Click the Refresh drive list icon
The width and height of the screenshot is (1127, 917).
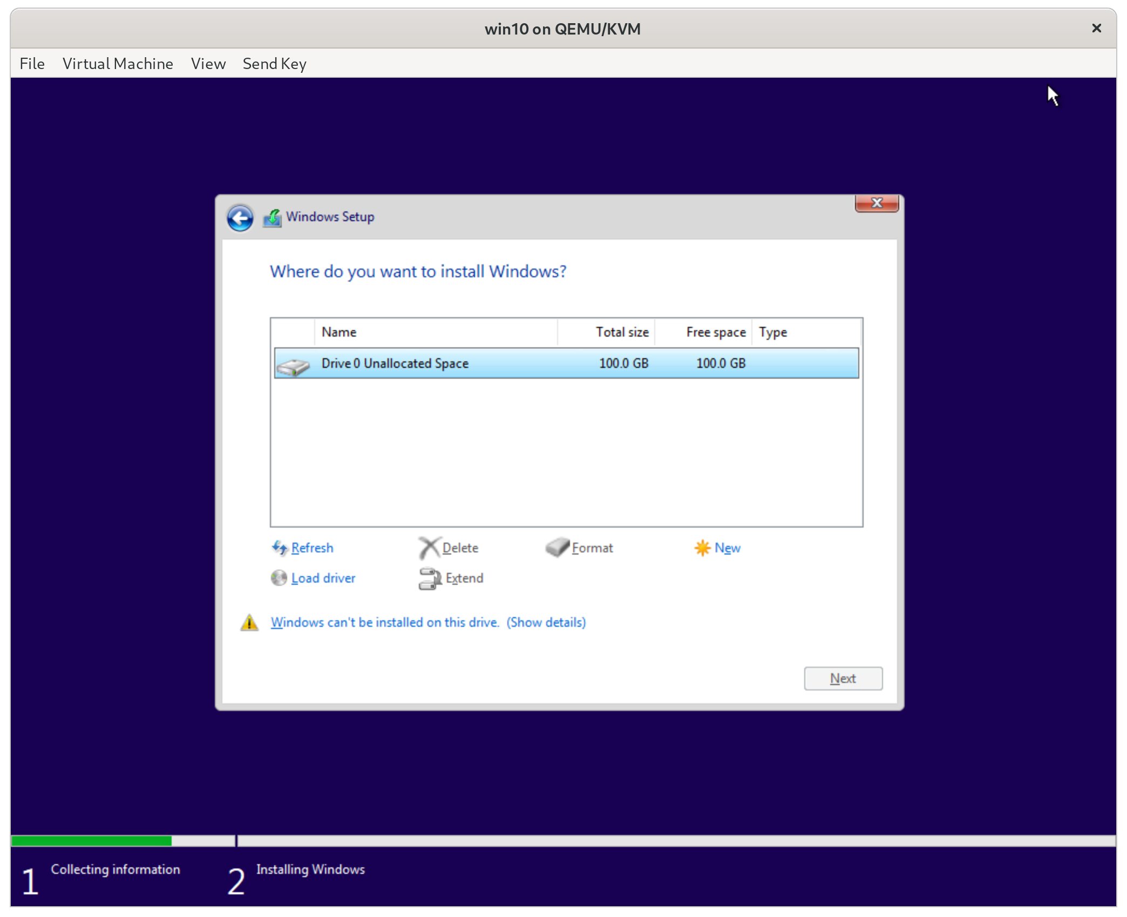click(280, 548)
